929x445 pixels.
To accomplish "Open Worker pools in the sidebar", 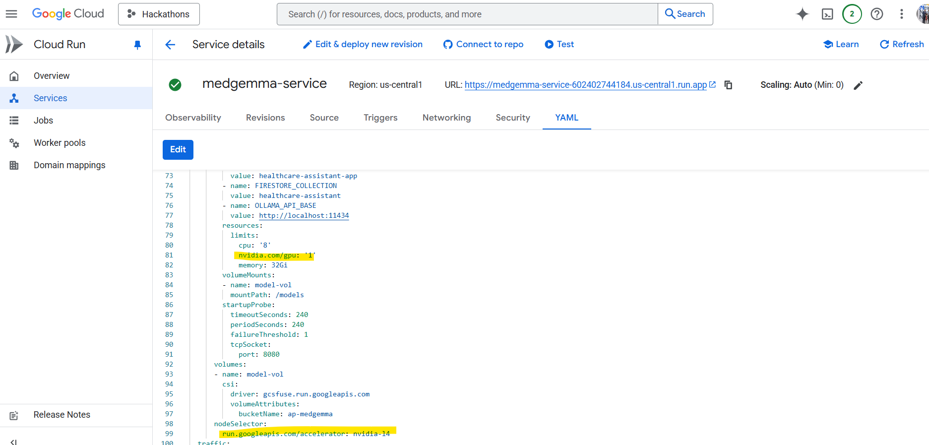I will (76, 143).
